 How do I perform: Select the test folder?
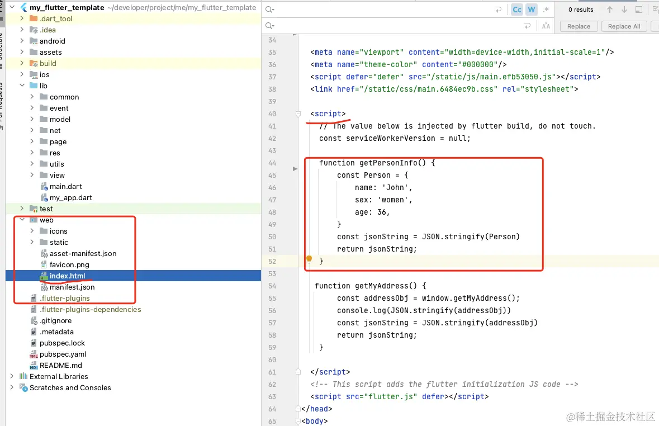46,209
